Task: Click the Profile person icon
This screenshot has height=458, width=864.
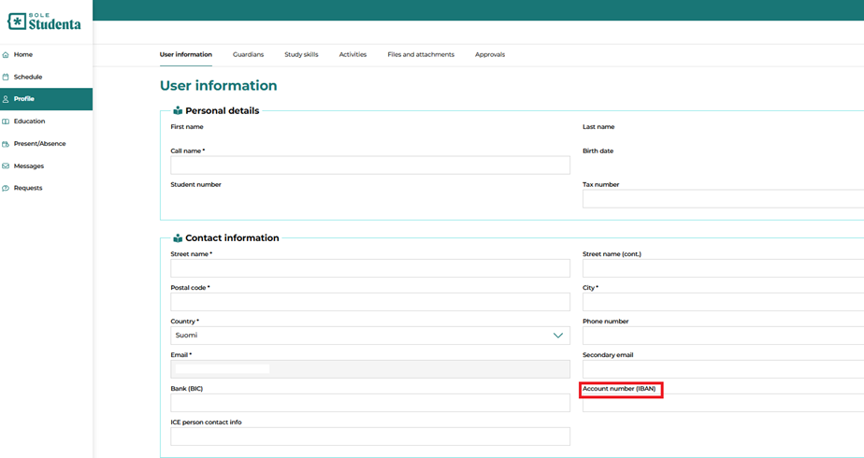Action: tap(7, 99)
